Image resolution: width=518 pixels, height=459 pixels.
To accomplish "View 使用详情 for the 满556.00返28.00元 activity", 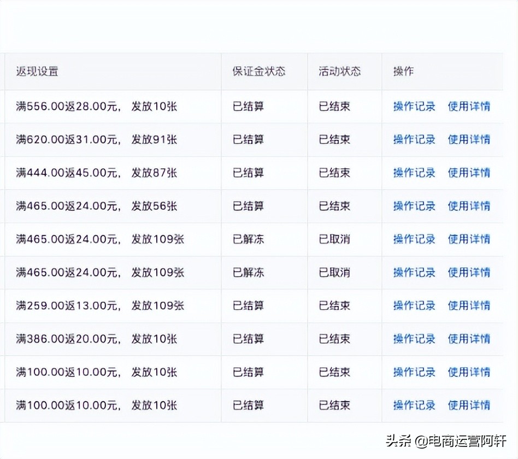I will pyautogui.click(x=470, y=107).
